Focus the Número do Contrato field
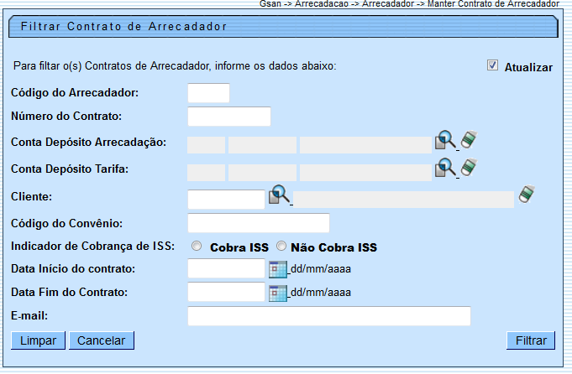The height and width of the screenshot is (374, 572). pos(229,117)
